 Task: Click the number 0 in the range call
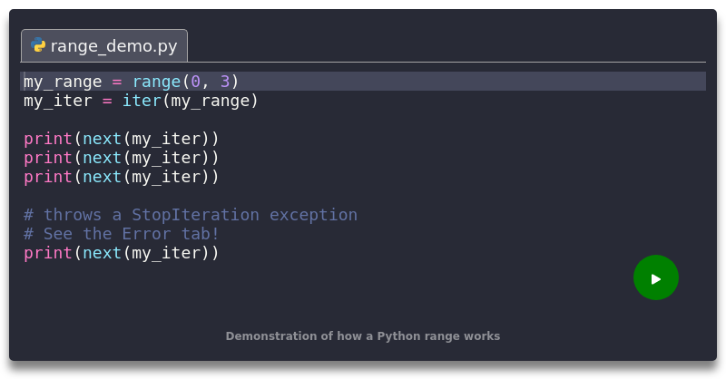[194, 82]
